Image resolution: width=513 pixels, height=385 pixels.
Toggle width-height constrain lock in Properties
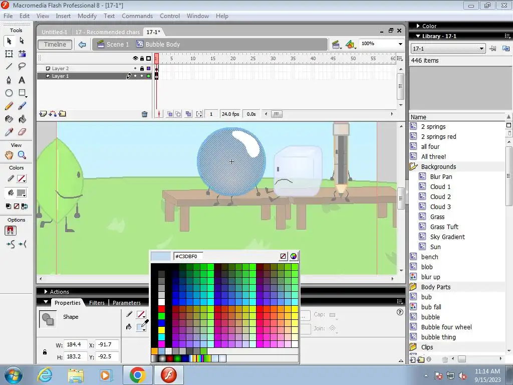coord(45,352)
